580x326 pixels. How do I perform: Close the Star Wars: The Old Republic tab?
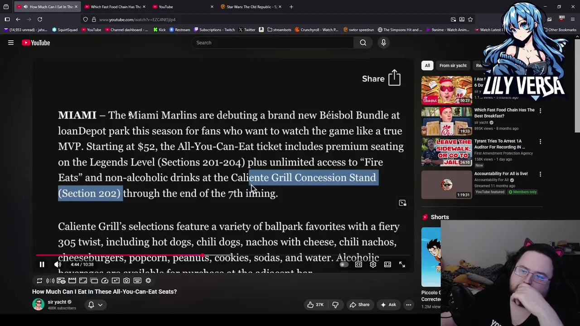(280, 7)
